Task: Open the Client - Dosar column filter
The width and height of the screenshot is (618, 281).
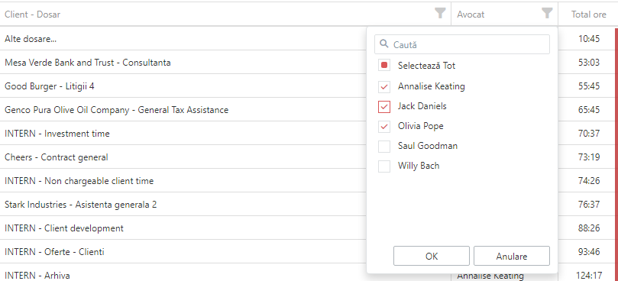Action: point(440,15)
